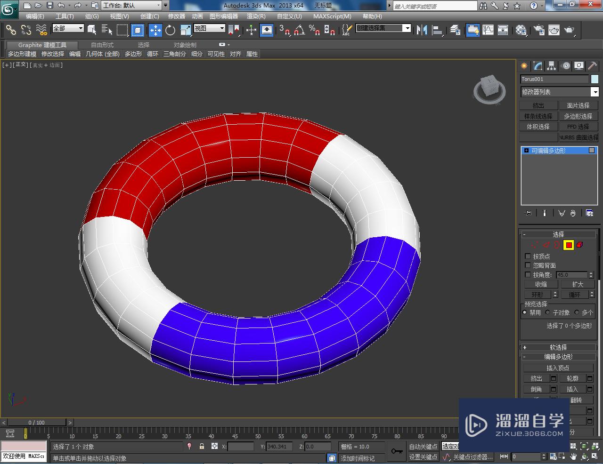This screenshot has width=603, height=464.
Task: Open the MAXScript(M) menu
Action: point(332,16)
